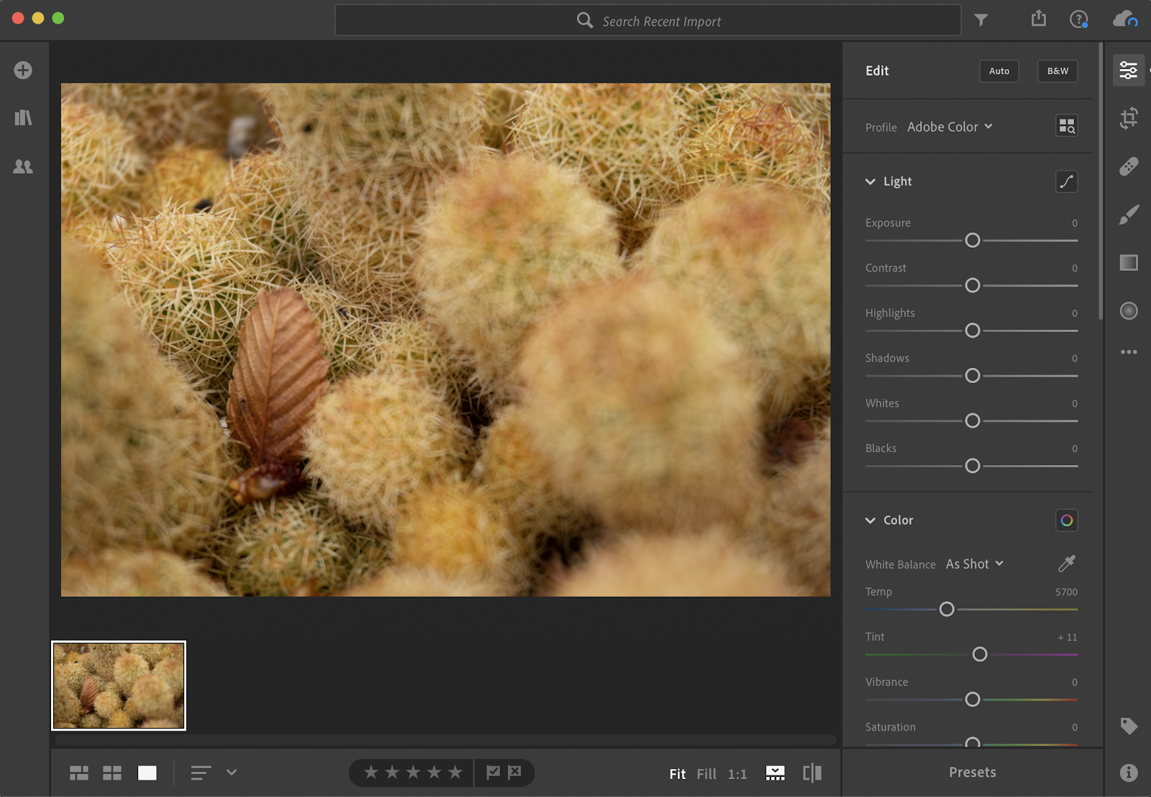Toggle show original comparison view
Image resolution: width=1151 pixels, height=797 pixels.
tap(811, 773)
